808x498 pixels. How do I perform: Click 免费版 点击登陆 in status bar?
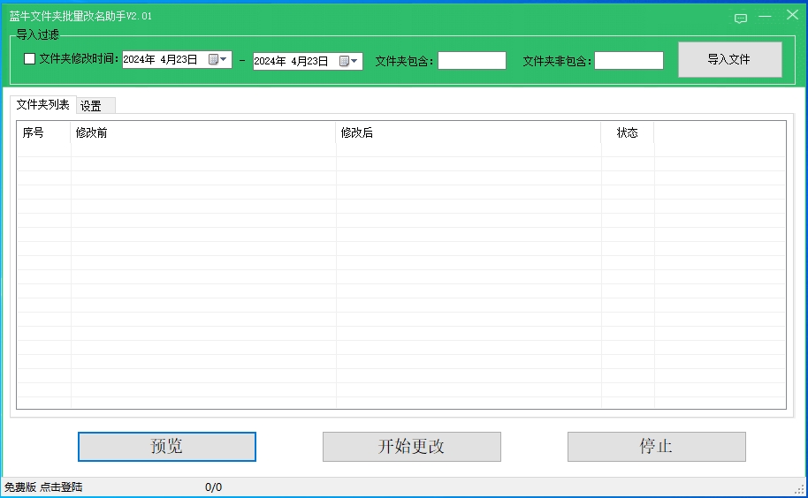point(43,487)
